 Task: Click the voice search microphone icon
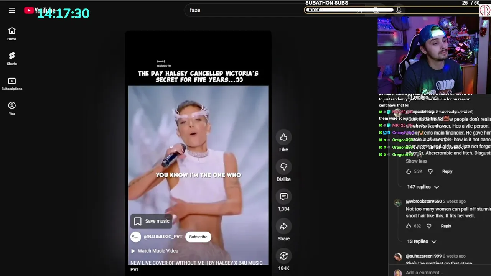tap(399, 10)
